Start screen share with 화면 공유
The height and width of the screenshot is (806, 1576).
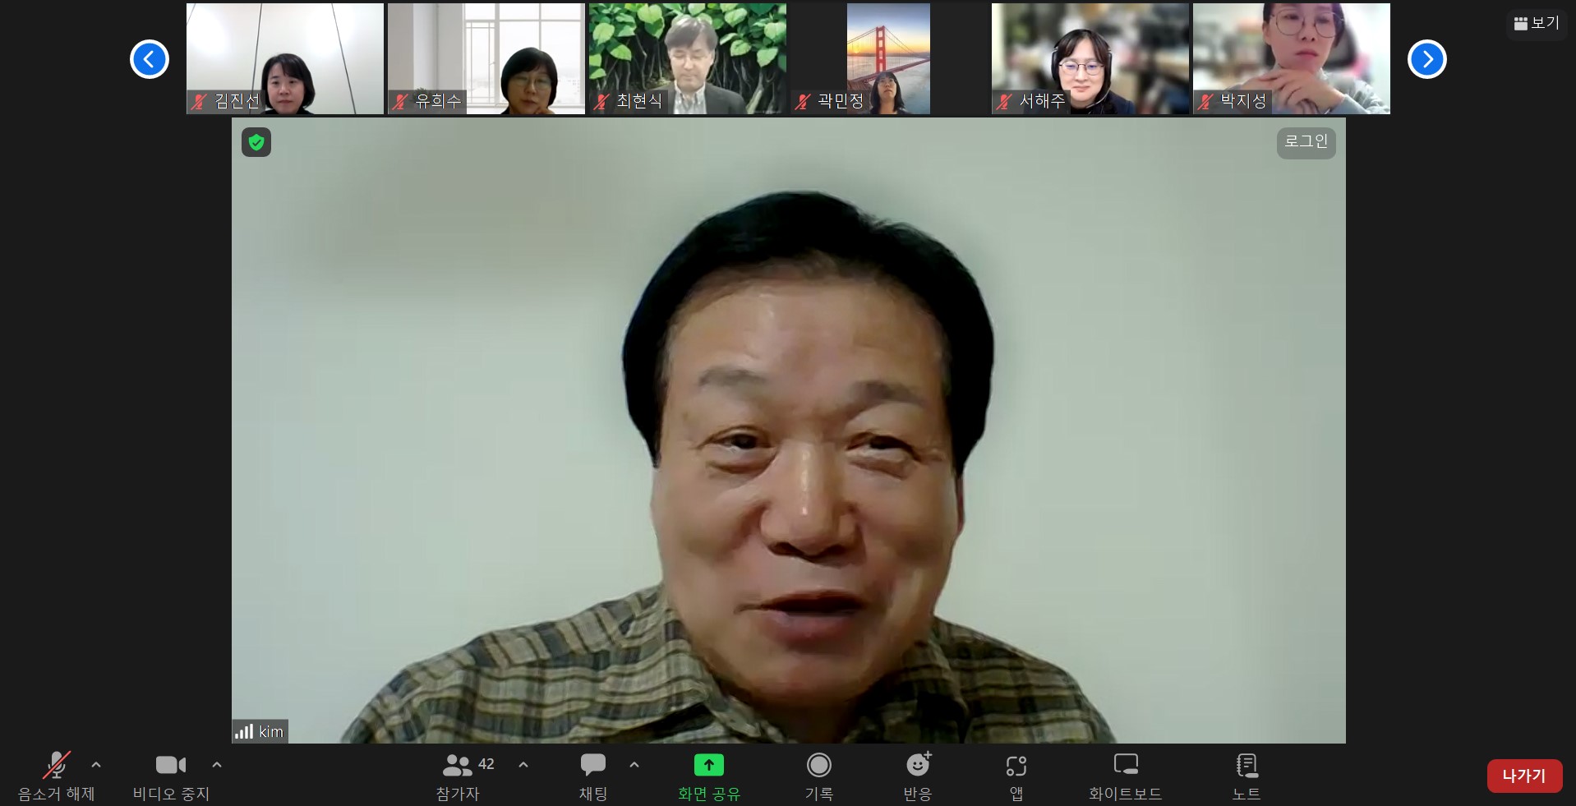(709, 776)
